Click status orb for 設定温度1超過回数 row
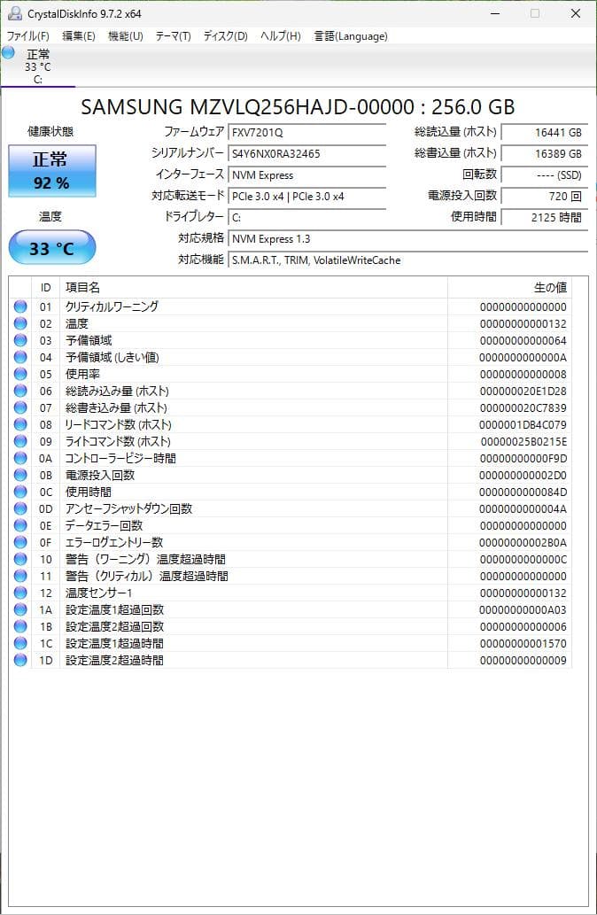Screen dimensions: 597x915 [20, 609]
